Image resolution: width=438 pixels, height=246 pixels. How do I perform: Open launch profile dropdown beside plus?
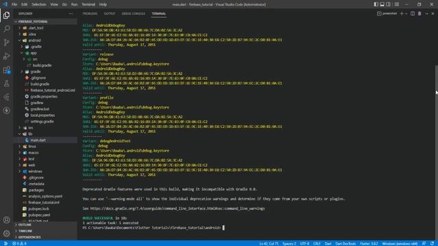click(406, 14)
